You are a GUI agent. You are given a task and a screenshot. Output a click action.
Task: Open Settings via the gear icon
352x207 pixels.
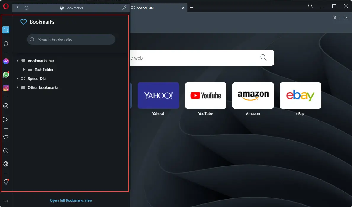[6, 164]
